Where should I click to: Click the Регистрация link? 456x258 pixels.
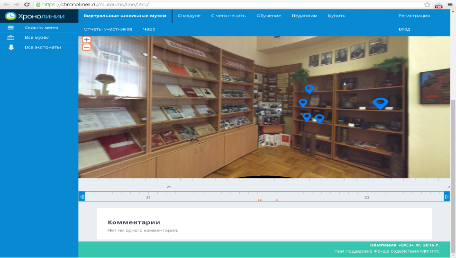click(x=414, y=16)
